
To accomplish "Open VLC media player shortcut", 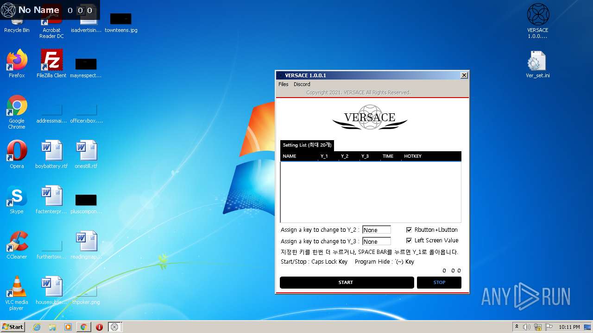I will click(x=17, y=293).
